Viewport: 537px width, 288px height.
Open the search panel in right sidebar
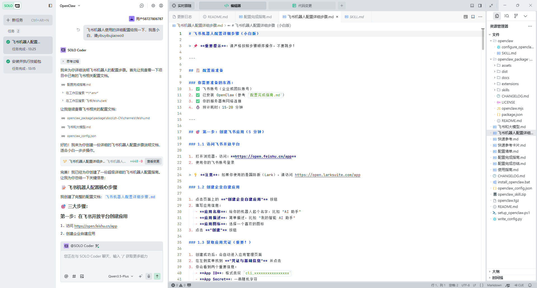[x=507, y=16]
